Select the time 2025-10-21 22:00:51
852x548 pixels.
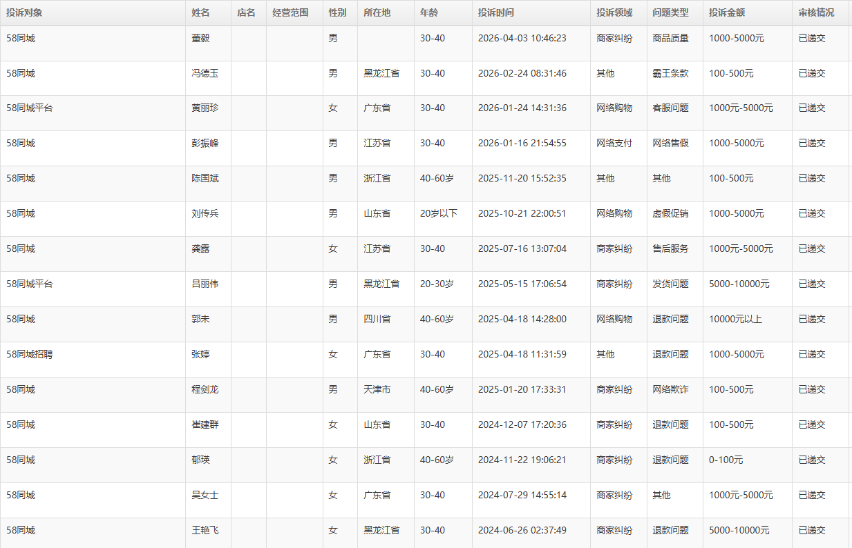[522, 213]
